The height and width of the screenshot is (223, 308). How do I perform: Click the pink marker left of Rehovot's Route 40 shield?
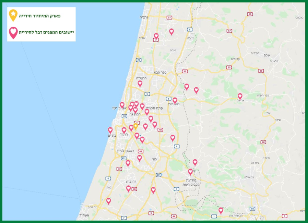[128, 189]
